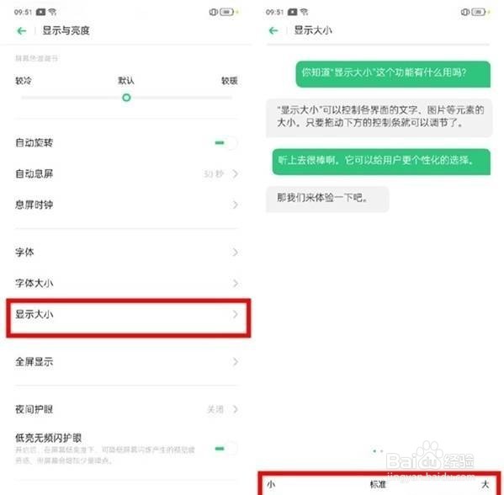Screen dimensions: 504x495
Task: Open the 字体 menu entry
Action: pyautogui.click(x=127, y=252)
